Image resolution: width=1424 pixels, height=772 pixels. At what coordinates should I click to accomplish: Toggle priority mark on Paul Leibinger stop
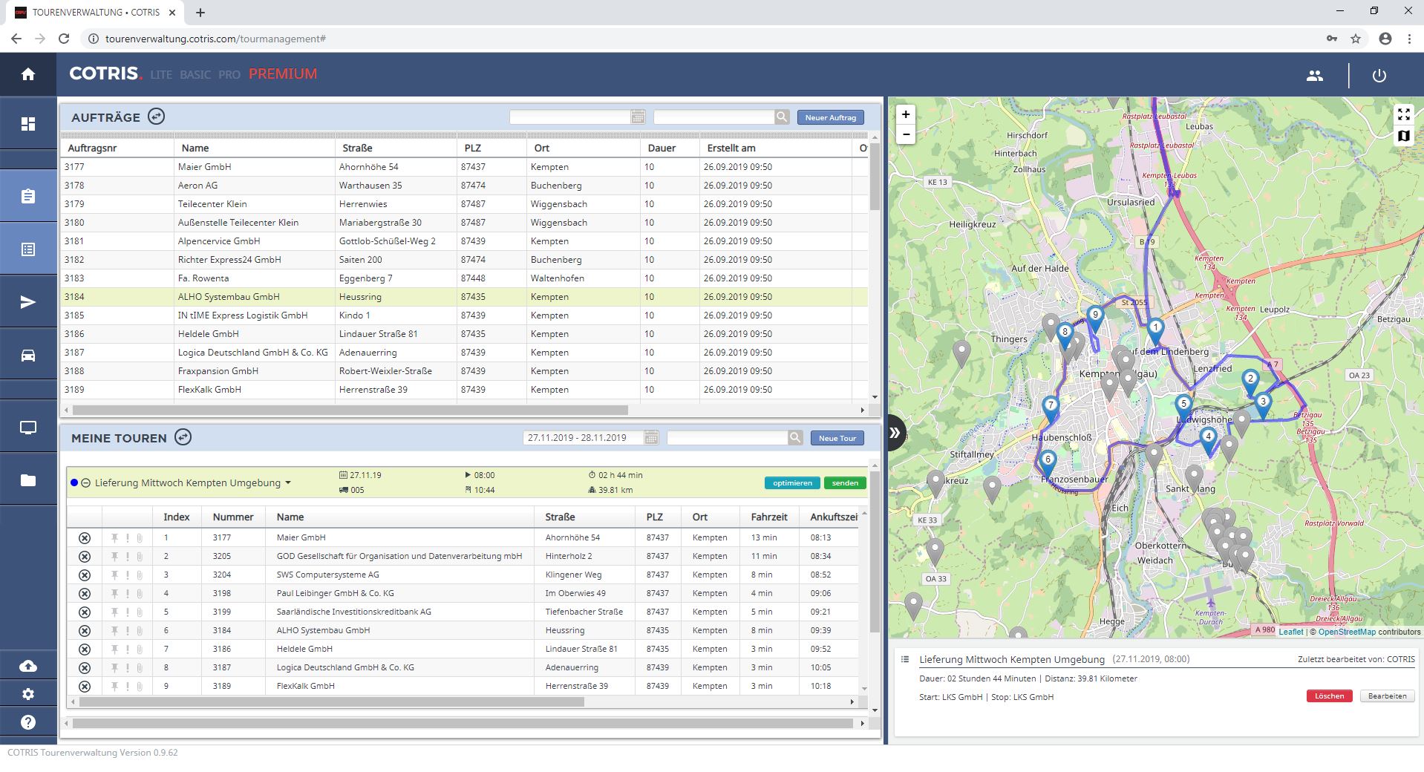127,593
